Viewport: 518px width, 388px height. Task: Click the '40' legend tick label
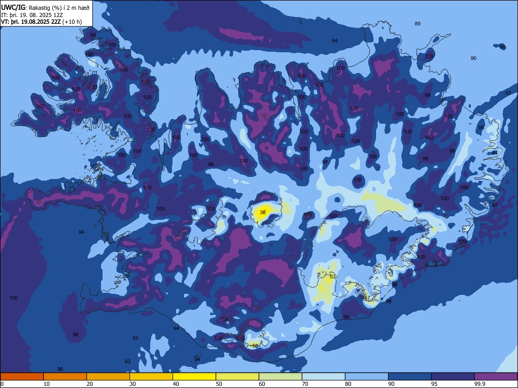pos(176,384)
